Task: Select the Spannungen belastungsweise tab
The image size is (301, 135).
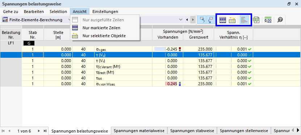Action: coord(80,131)
